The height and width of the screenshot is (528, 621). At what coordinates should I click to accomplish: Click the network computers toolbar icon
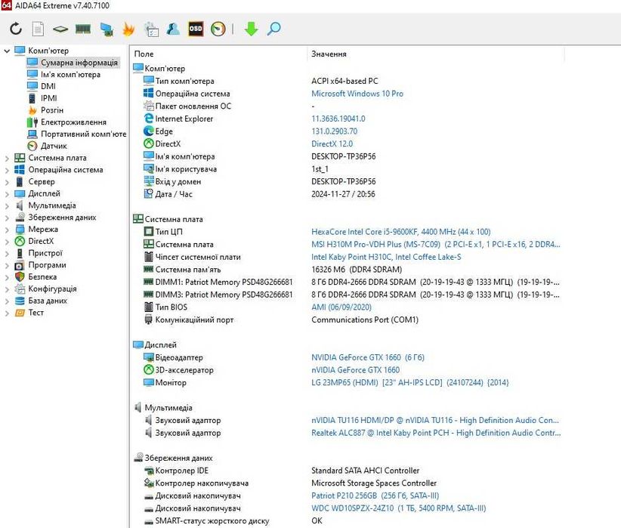[106, 29]
